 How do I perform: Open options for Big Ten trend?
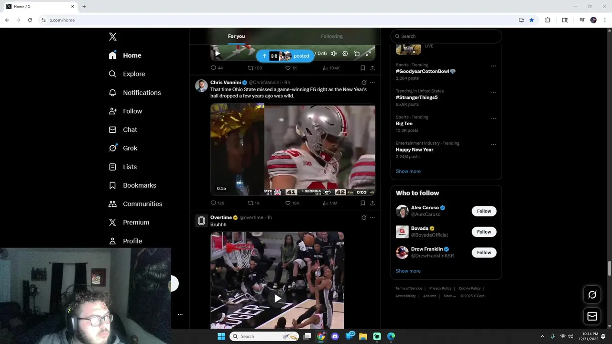click(493, 118)
